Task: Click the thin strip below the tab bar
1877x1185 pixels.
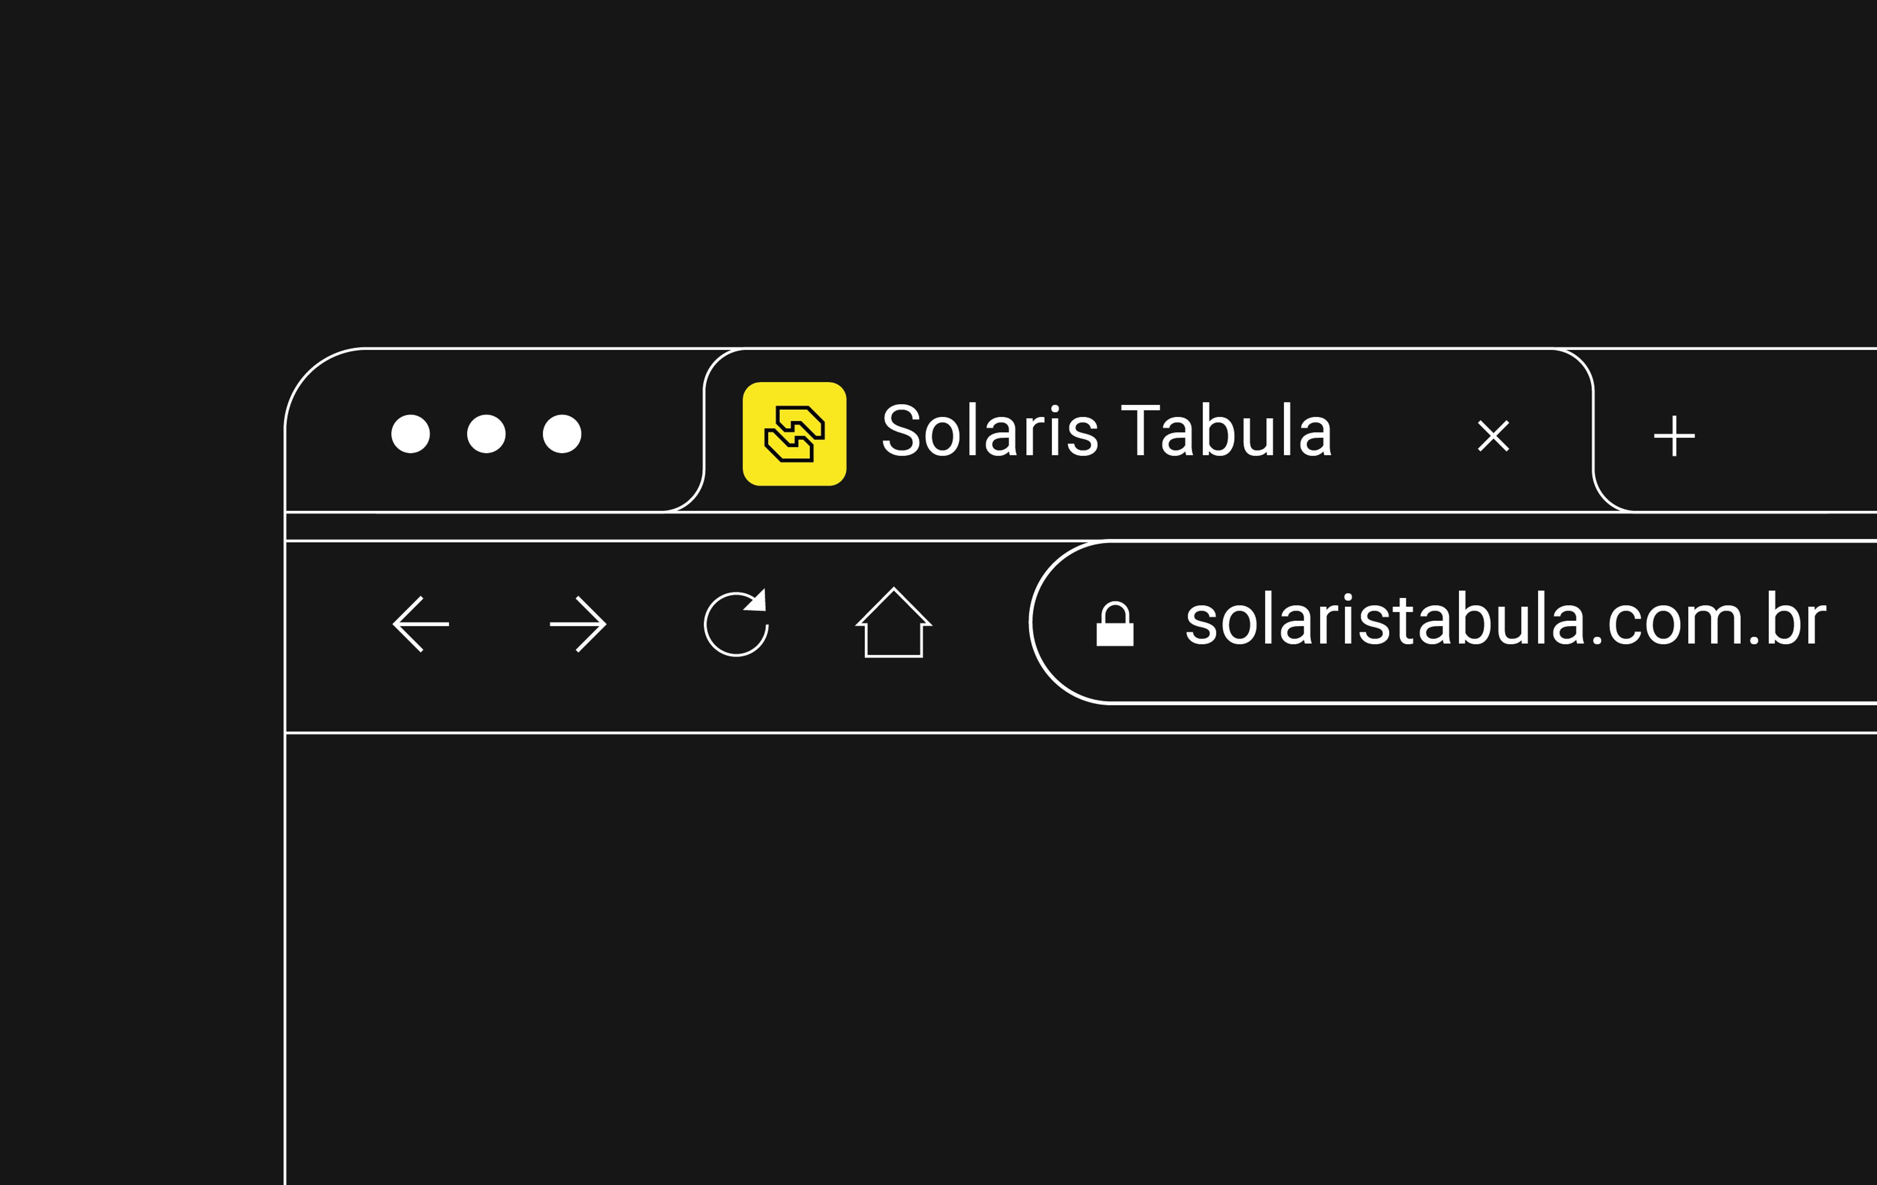Action: [x=1080, y=526]
